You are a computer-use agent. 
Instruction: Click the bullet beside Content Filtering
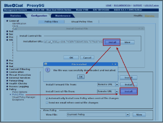point(7,69)
